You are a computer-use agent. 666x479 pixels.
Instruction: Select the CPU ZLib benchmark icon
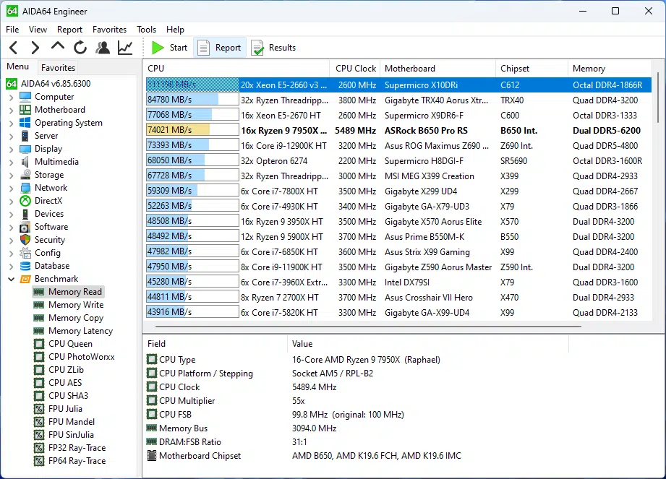click(38, 370)
